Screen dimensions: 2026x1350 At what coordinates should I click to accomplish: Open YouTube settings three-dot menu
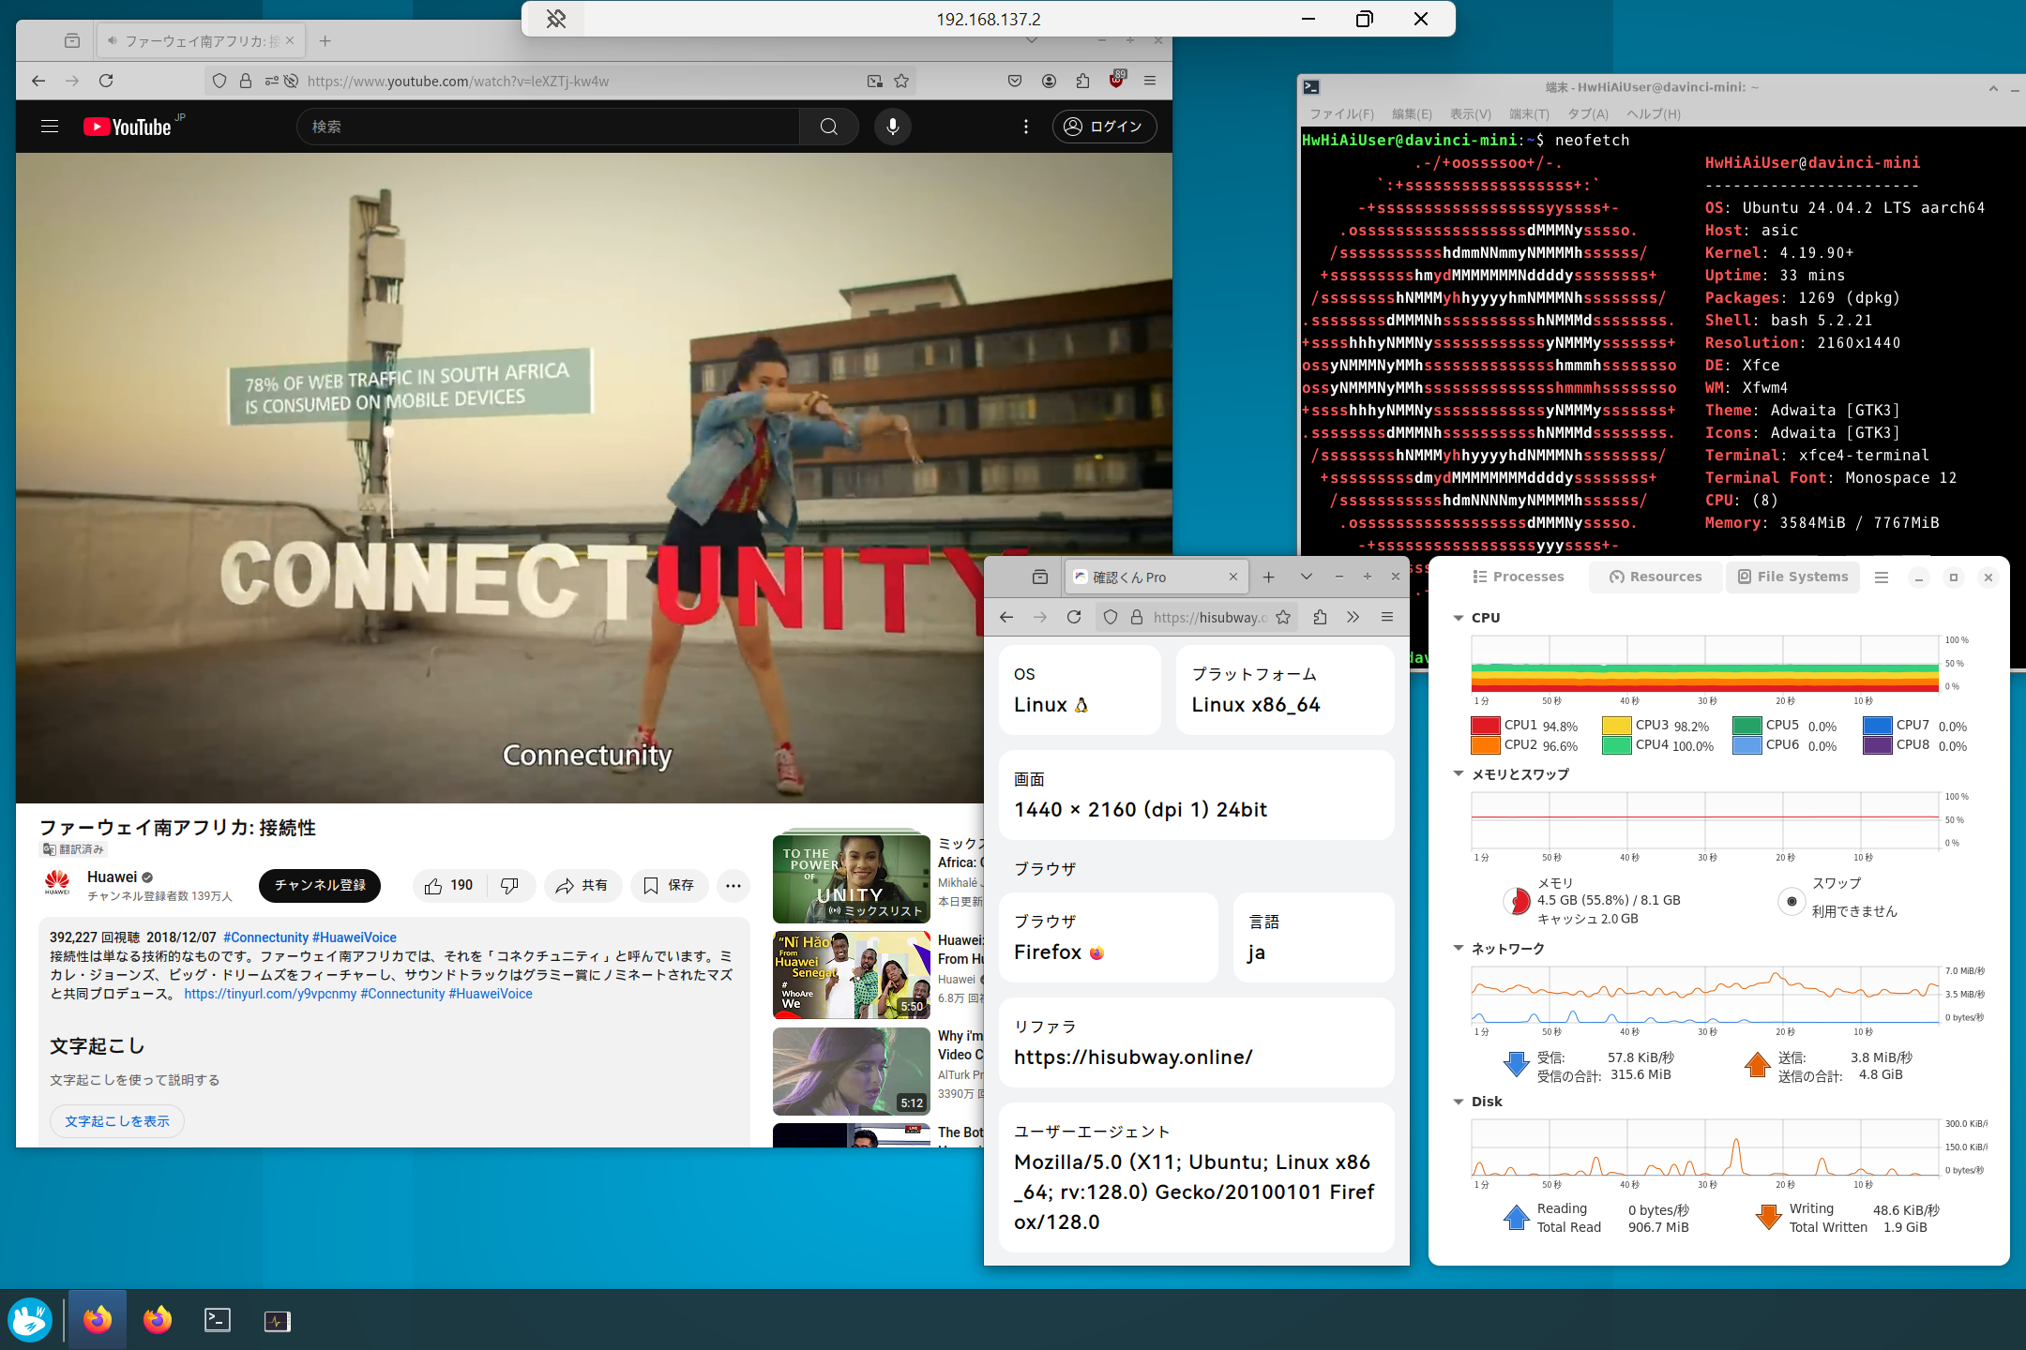point(1026,127)
